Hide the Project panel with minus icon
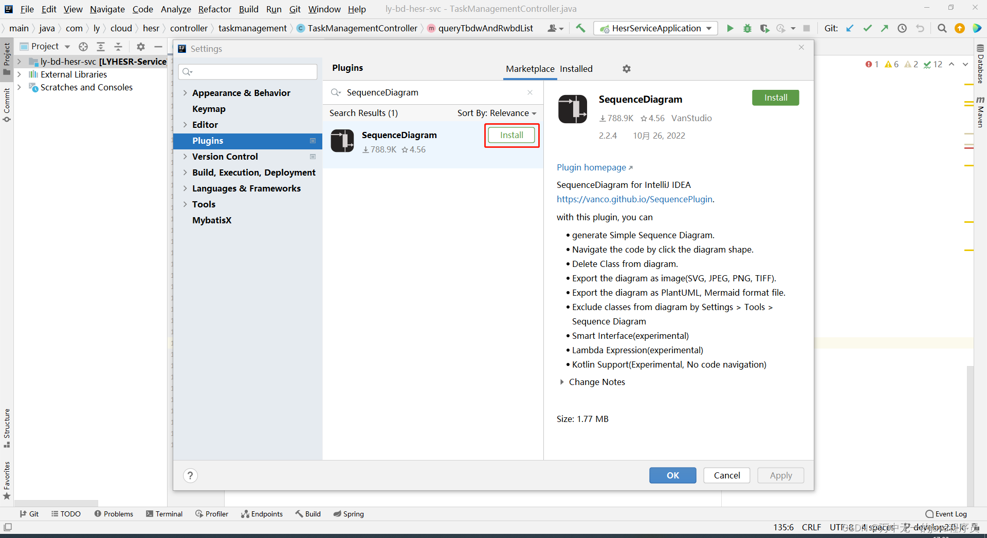Screen dimensions: 987x538 158,47
